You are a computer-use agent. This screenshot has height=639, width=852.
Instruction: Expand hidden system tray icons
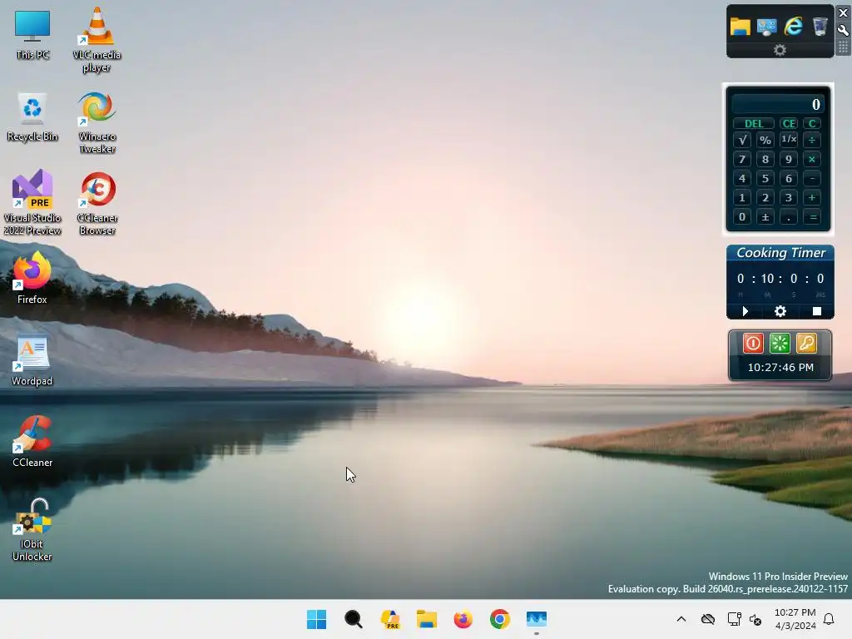681,619
